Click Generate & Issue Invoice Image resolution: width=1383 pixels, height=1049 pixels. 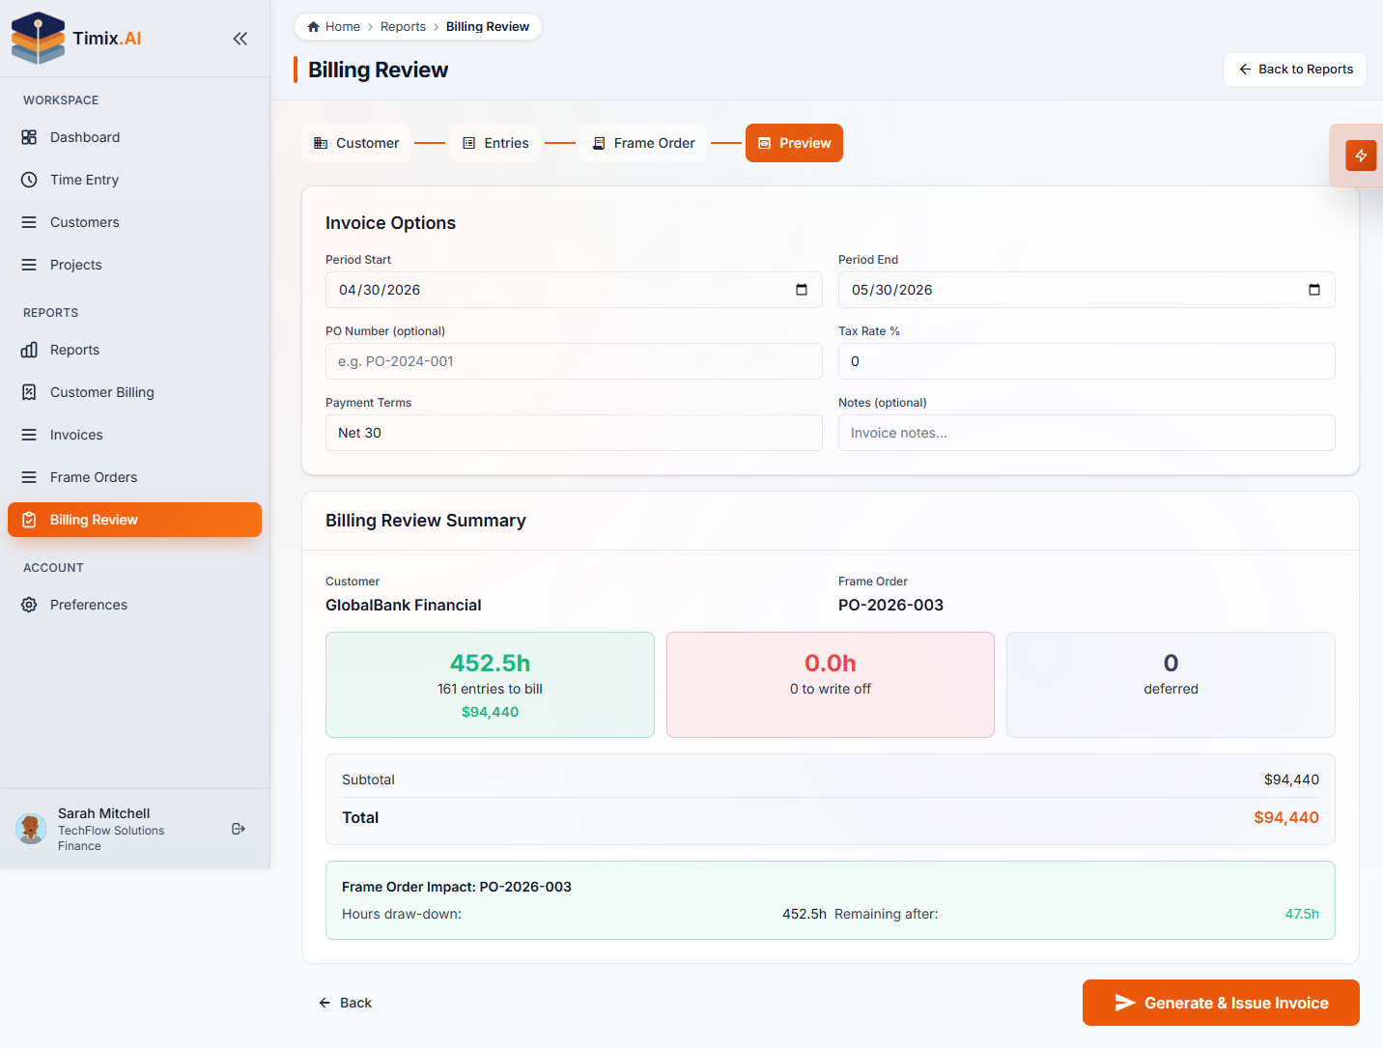tap(1221, 1003)
